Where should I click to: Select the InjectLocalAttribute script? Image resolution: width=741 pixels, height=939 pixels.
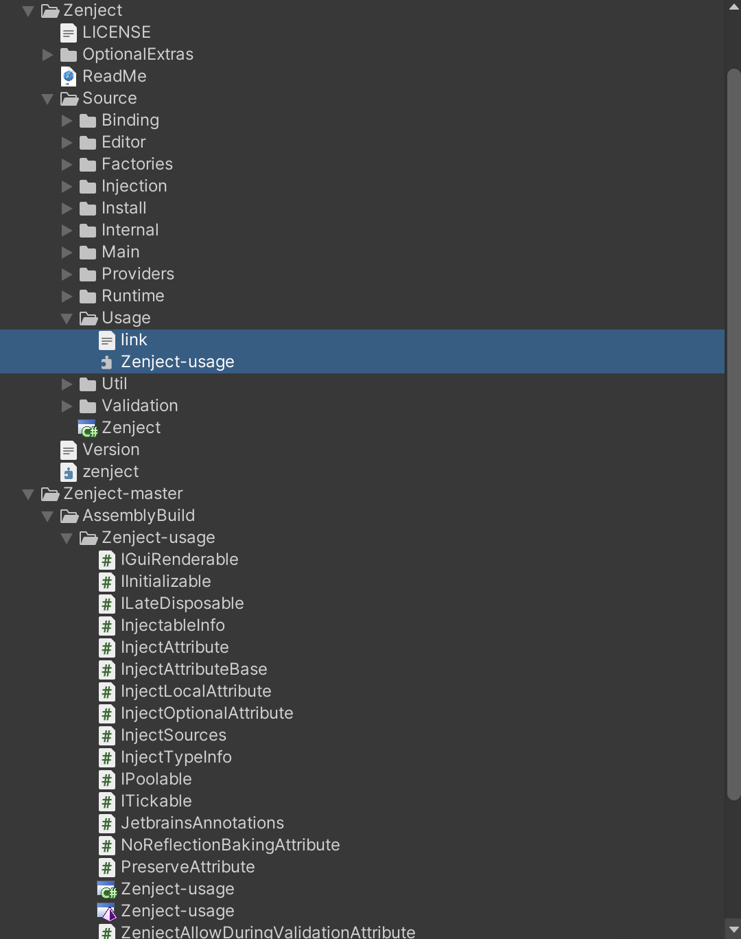coord(196,691)
